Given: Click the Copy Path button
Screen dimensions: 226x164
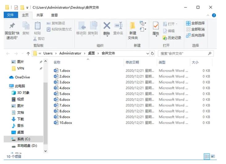Looking at the screenshot, I should click(56, 23).
